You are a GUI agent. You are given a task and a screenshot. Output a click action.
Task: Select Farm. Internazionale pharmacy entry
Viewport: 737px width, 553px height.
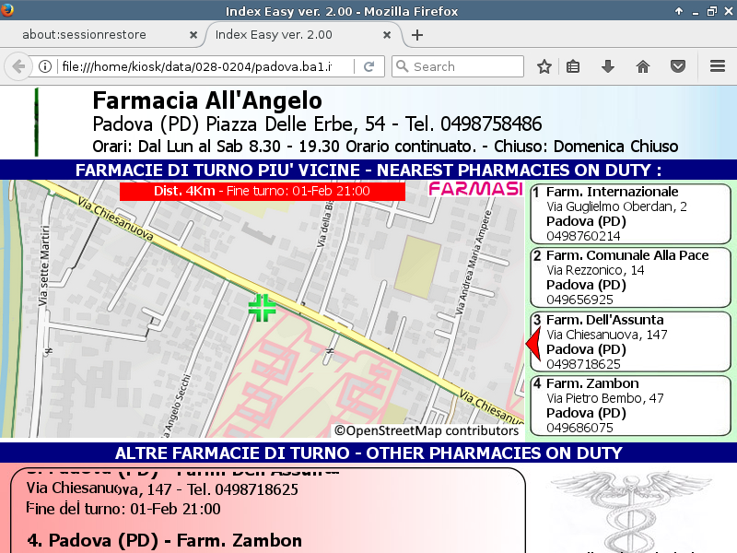[x=630, y=214]
